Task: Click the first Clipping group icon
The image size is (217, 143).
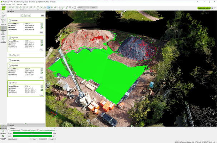Action: tap(59, 8)
